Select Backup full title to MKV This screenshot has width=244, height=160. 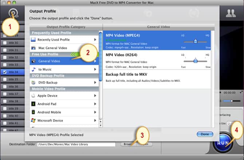click(157, 79)
